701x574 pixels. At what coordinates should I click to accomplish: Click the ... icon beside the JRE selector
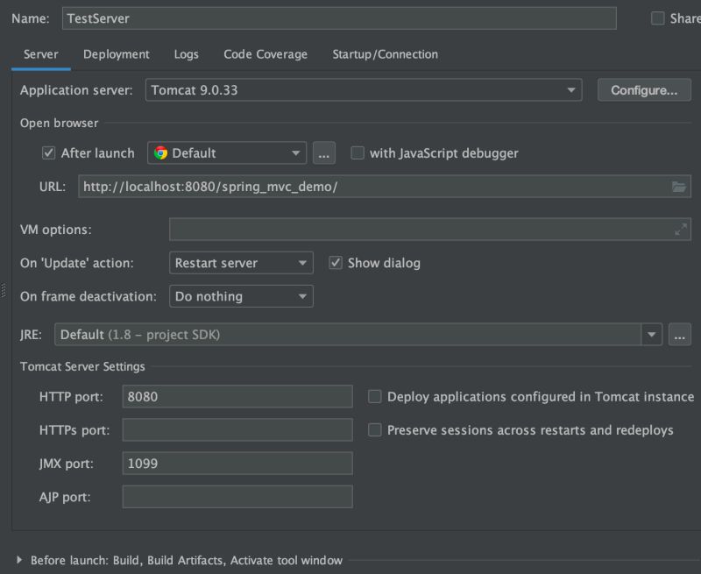(680, 334)
